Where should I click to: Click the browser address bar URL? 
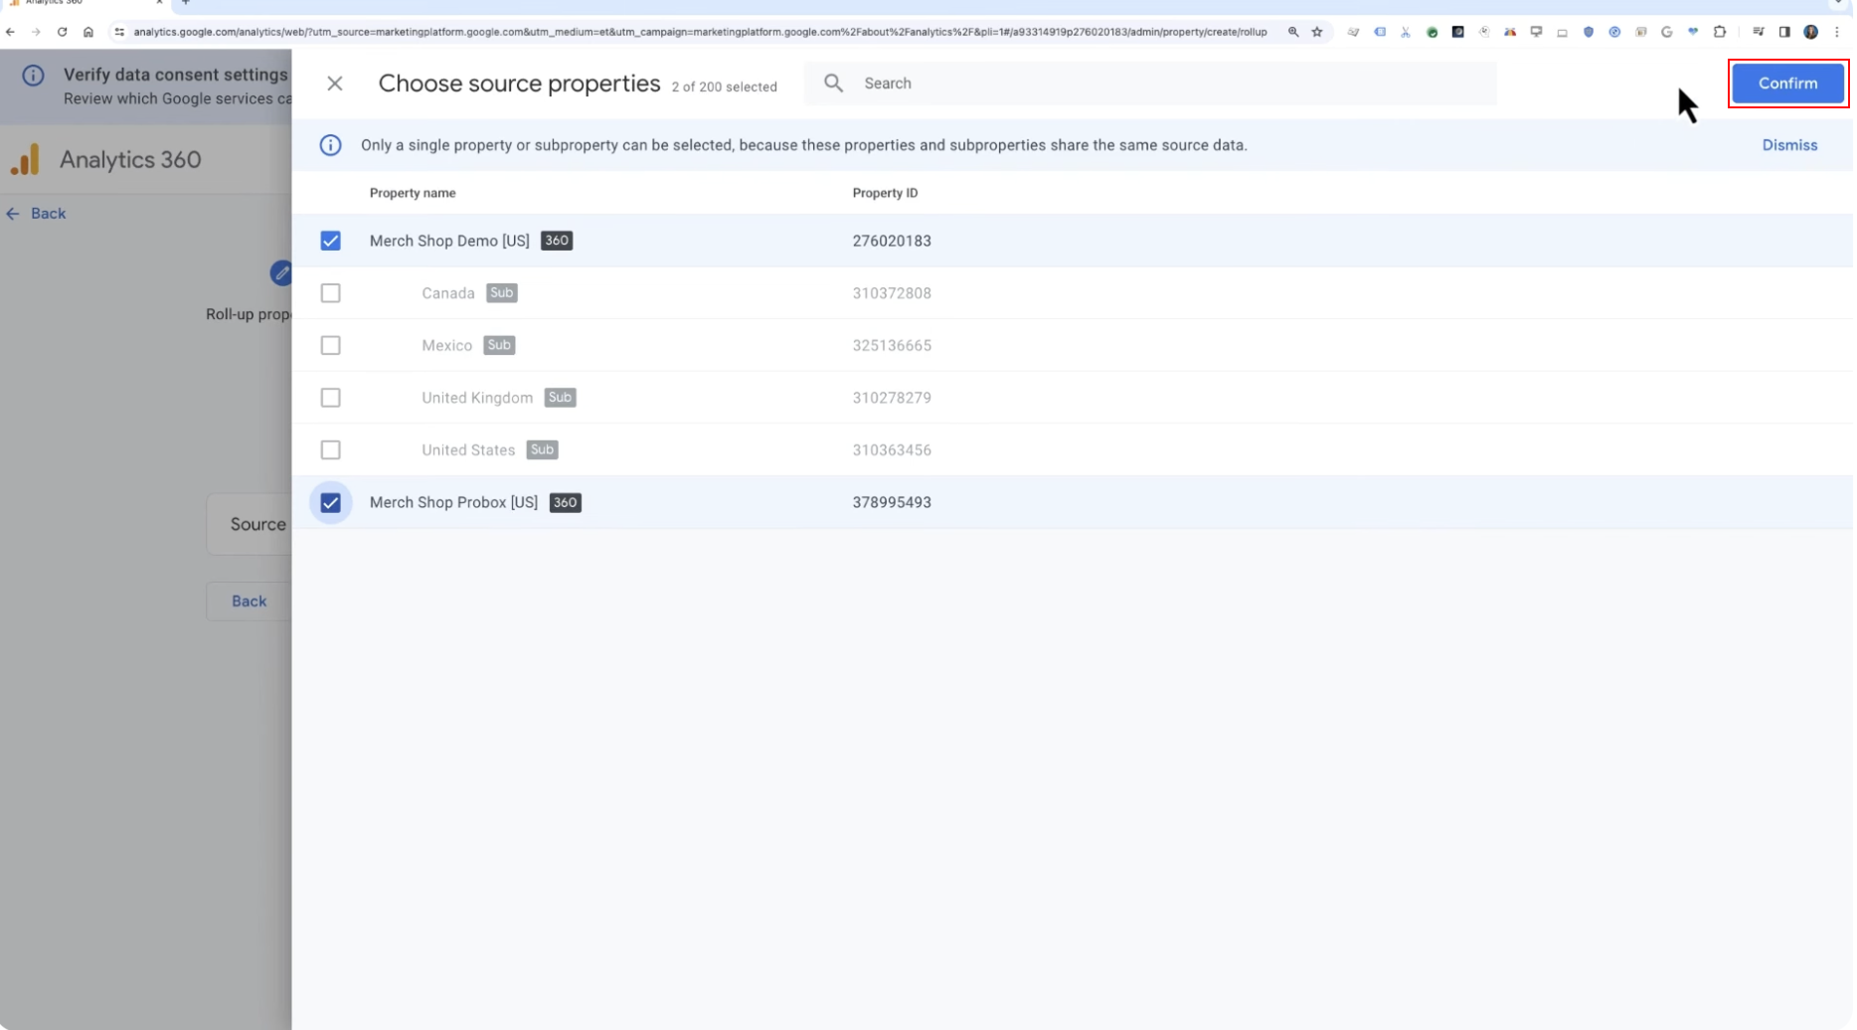(702, 32)
